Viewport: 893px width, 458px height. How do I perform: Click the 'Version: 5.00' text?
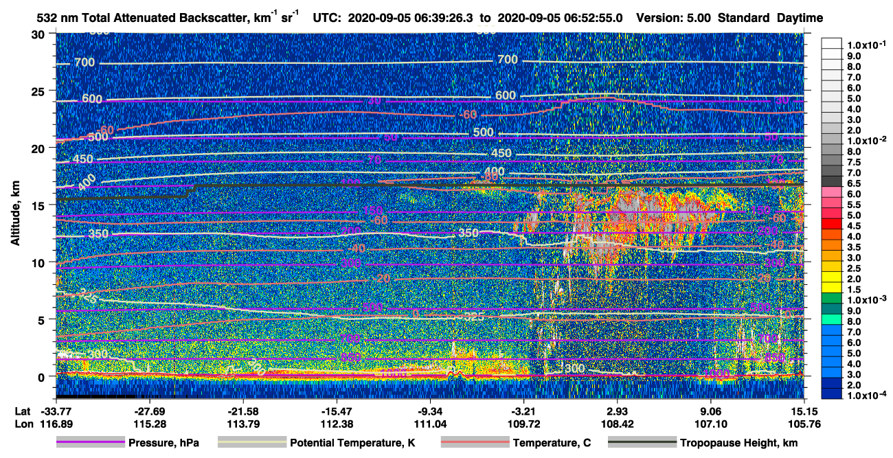pyautogui.click(x=675, y=18)
